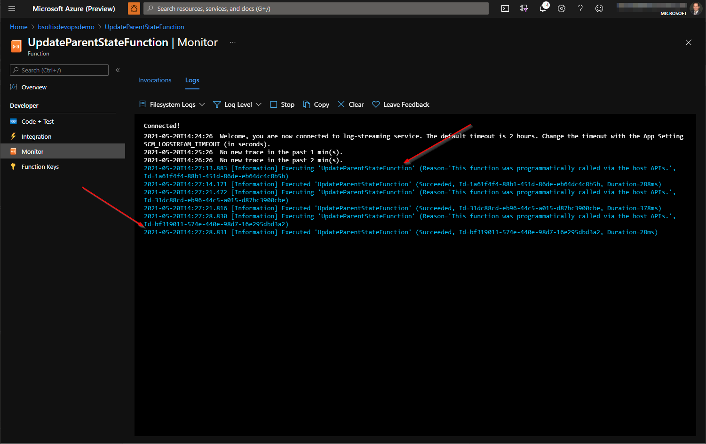Screen dimensions: 706x444
Task: Click the orange bug preview icon
Action: [134, 8]
